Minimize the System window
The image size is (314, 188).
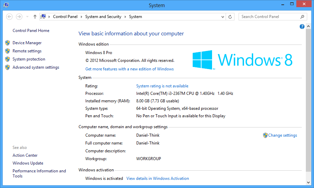point(283,4)
